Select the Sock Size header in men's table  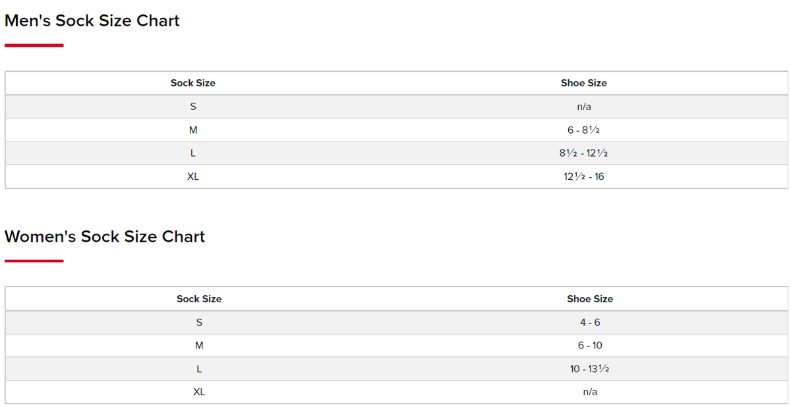(x=193, y=83)
